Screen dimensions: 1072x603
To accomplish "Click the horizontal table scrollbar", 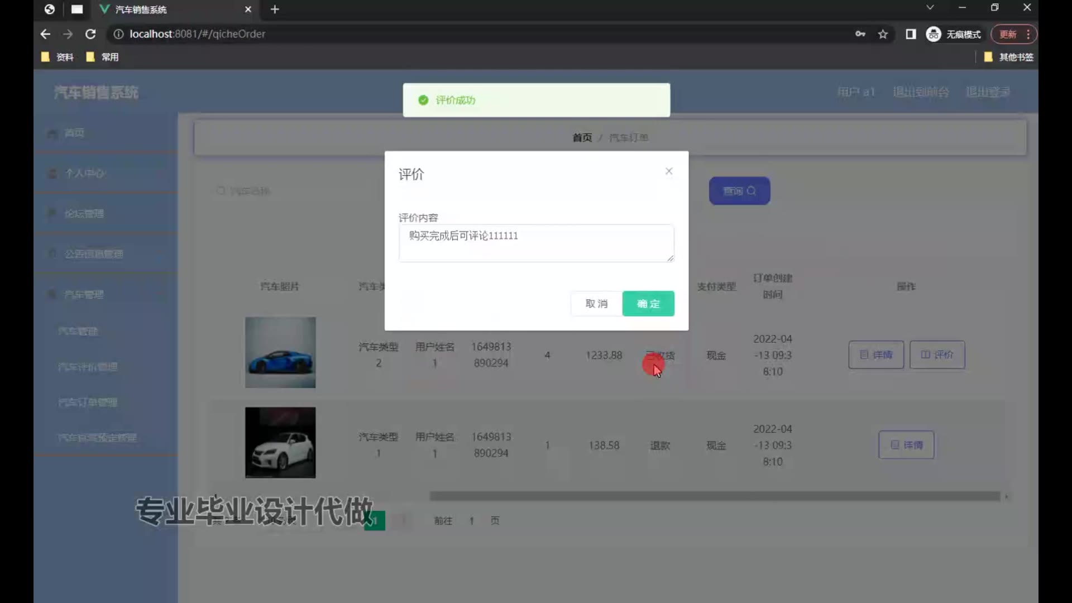I will pyautogui.click(x=715, y=496).
